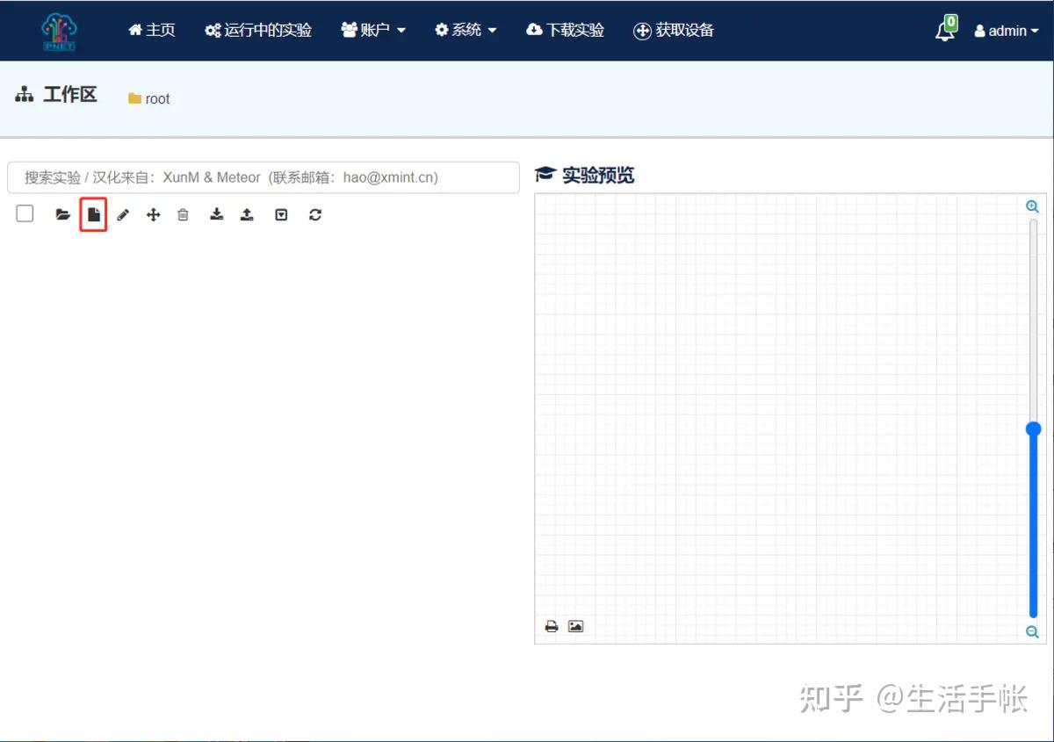
Task: Print the lab preview
Action: [x=552, y=626]
